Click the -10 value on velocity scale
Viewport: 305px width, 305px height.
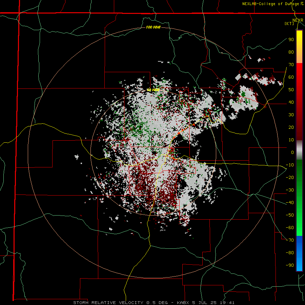[290, 165]
